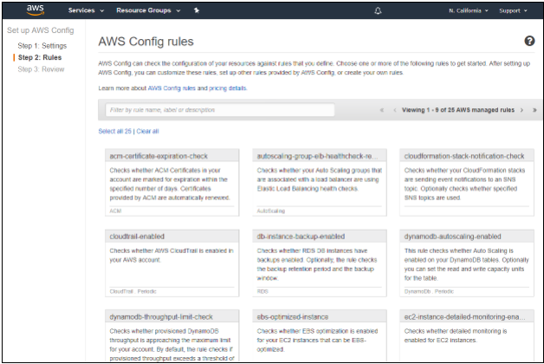The image size is (544, 364).
Task: Select the dynamodb-autoscaling-enabled rule card
Action: click(467, 263)
